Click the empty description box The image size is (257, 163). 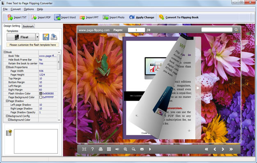tap(36, 141)
